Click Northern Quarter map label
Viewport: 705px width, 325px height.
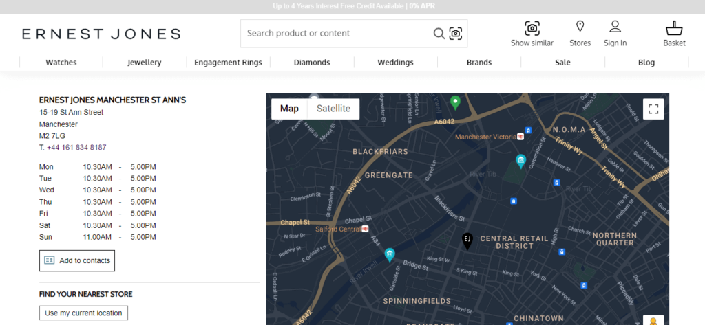615,239
